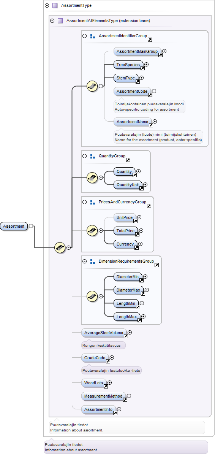Click the 'Rungon keskitilavuus' annotation text

101,345
